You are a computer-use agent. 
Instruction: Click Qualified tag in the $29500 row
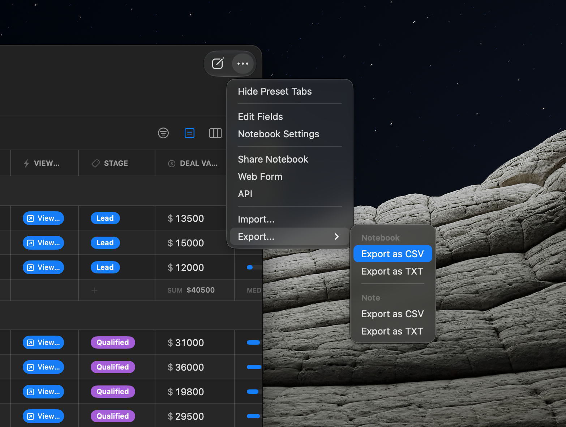pyautogui.click(x=113, y=416)
